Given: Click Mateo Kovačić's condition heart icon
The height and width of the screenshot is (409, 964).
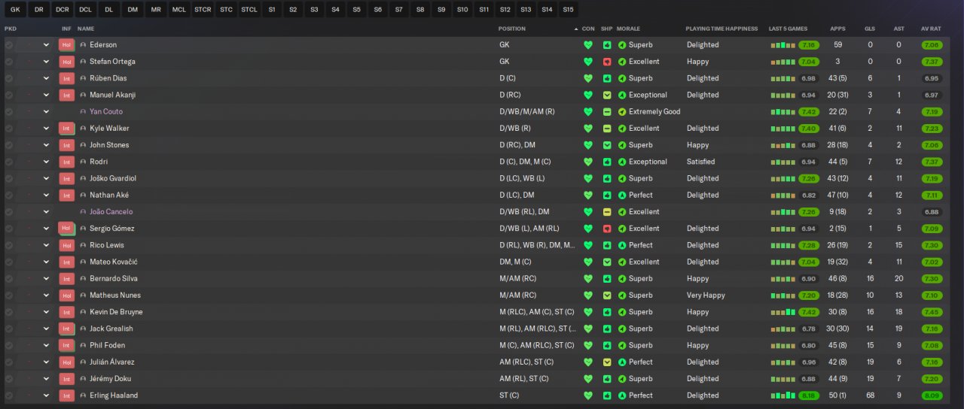Looking at the screenshot, I should click(588, 262).
